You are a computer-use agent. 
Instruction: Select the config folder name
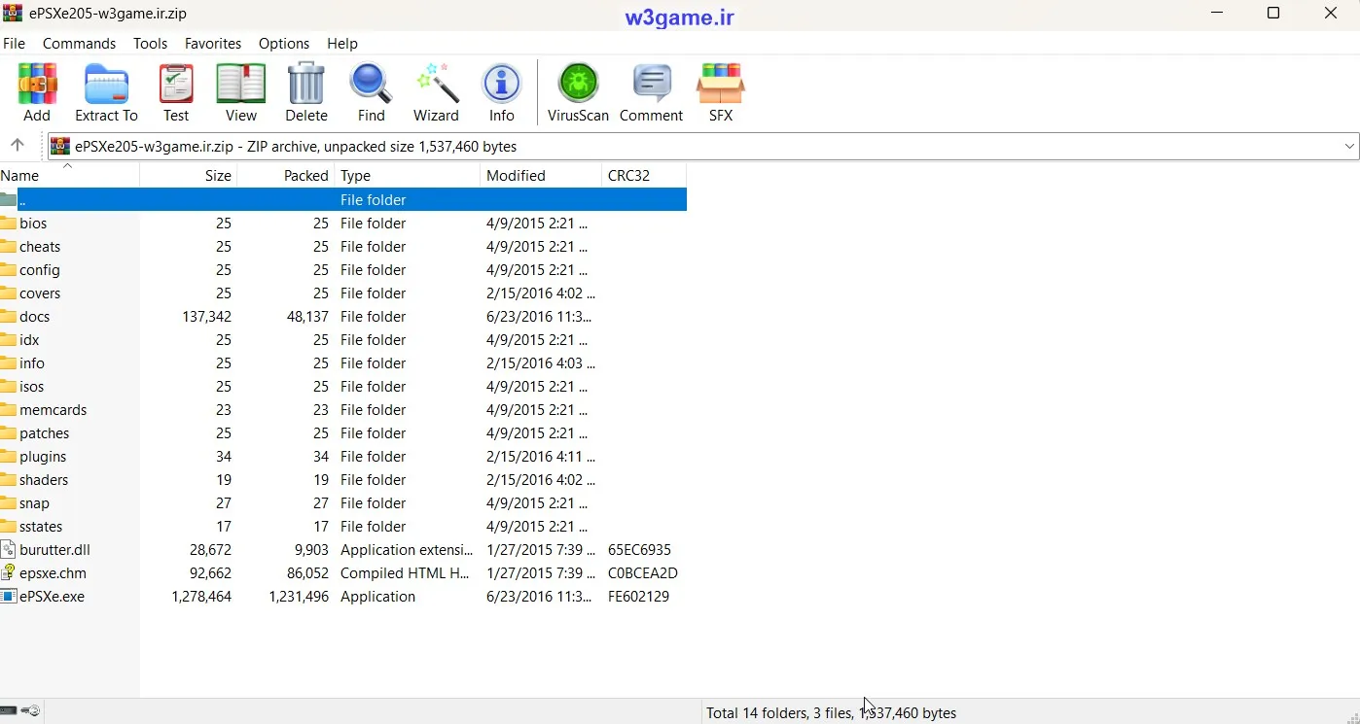tap(40, 270)
